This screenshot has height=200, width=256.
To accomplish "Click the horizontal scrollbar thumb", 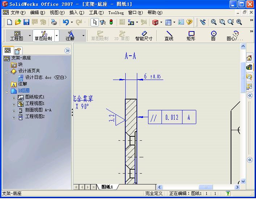I will coord(206,187).
